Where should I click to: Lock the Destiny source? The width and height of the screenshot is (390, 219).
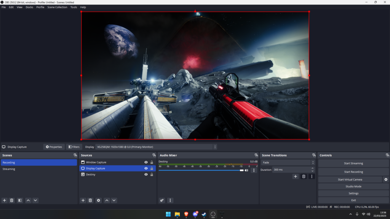[x=152, y=175]
